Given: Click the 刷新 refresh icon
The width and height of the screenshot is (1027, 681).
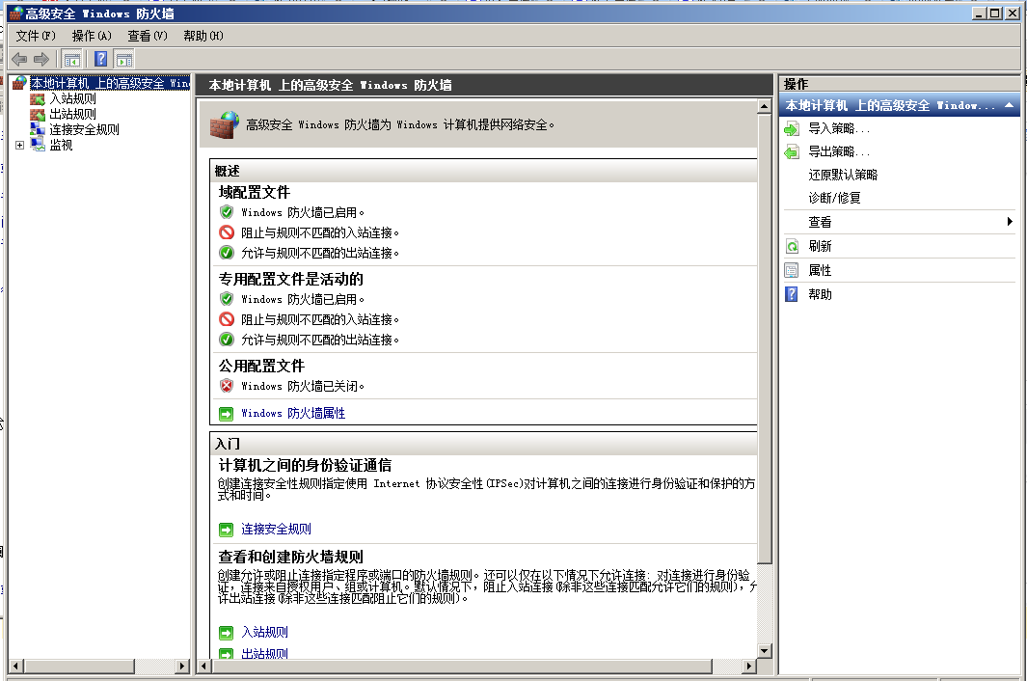Looking at the screenshot, I should click(x=792, y=246).
